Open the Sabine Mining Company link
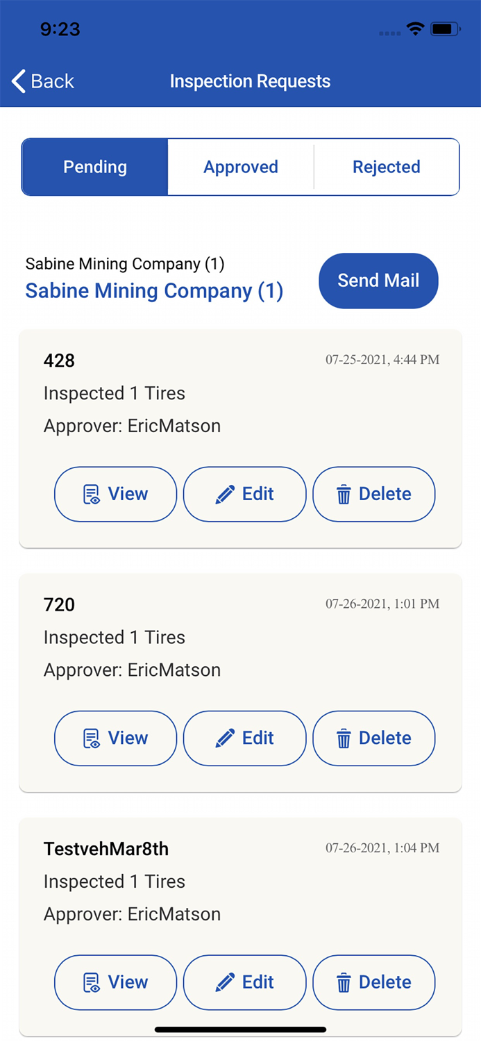The height and width of the screenshot is (1042, 481). tap(154, 290)
